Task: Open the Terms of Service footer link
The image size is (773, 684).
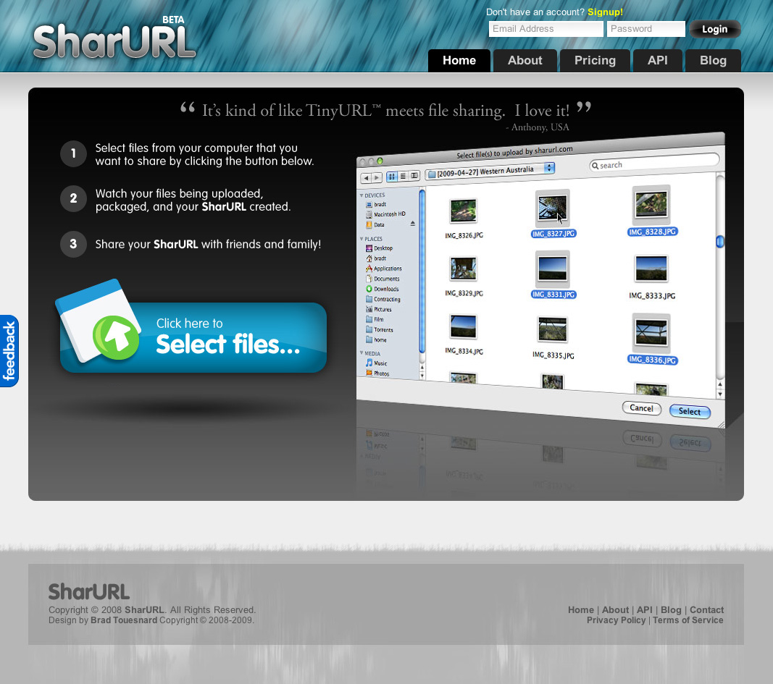Action: click(688, 620)
